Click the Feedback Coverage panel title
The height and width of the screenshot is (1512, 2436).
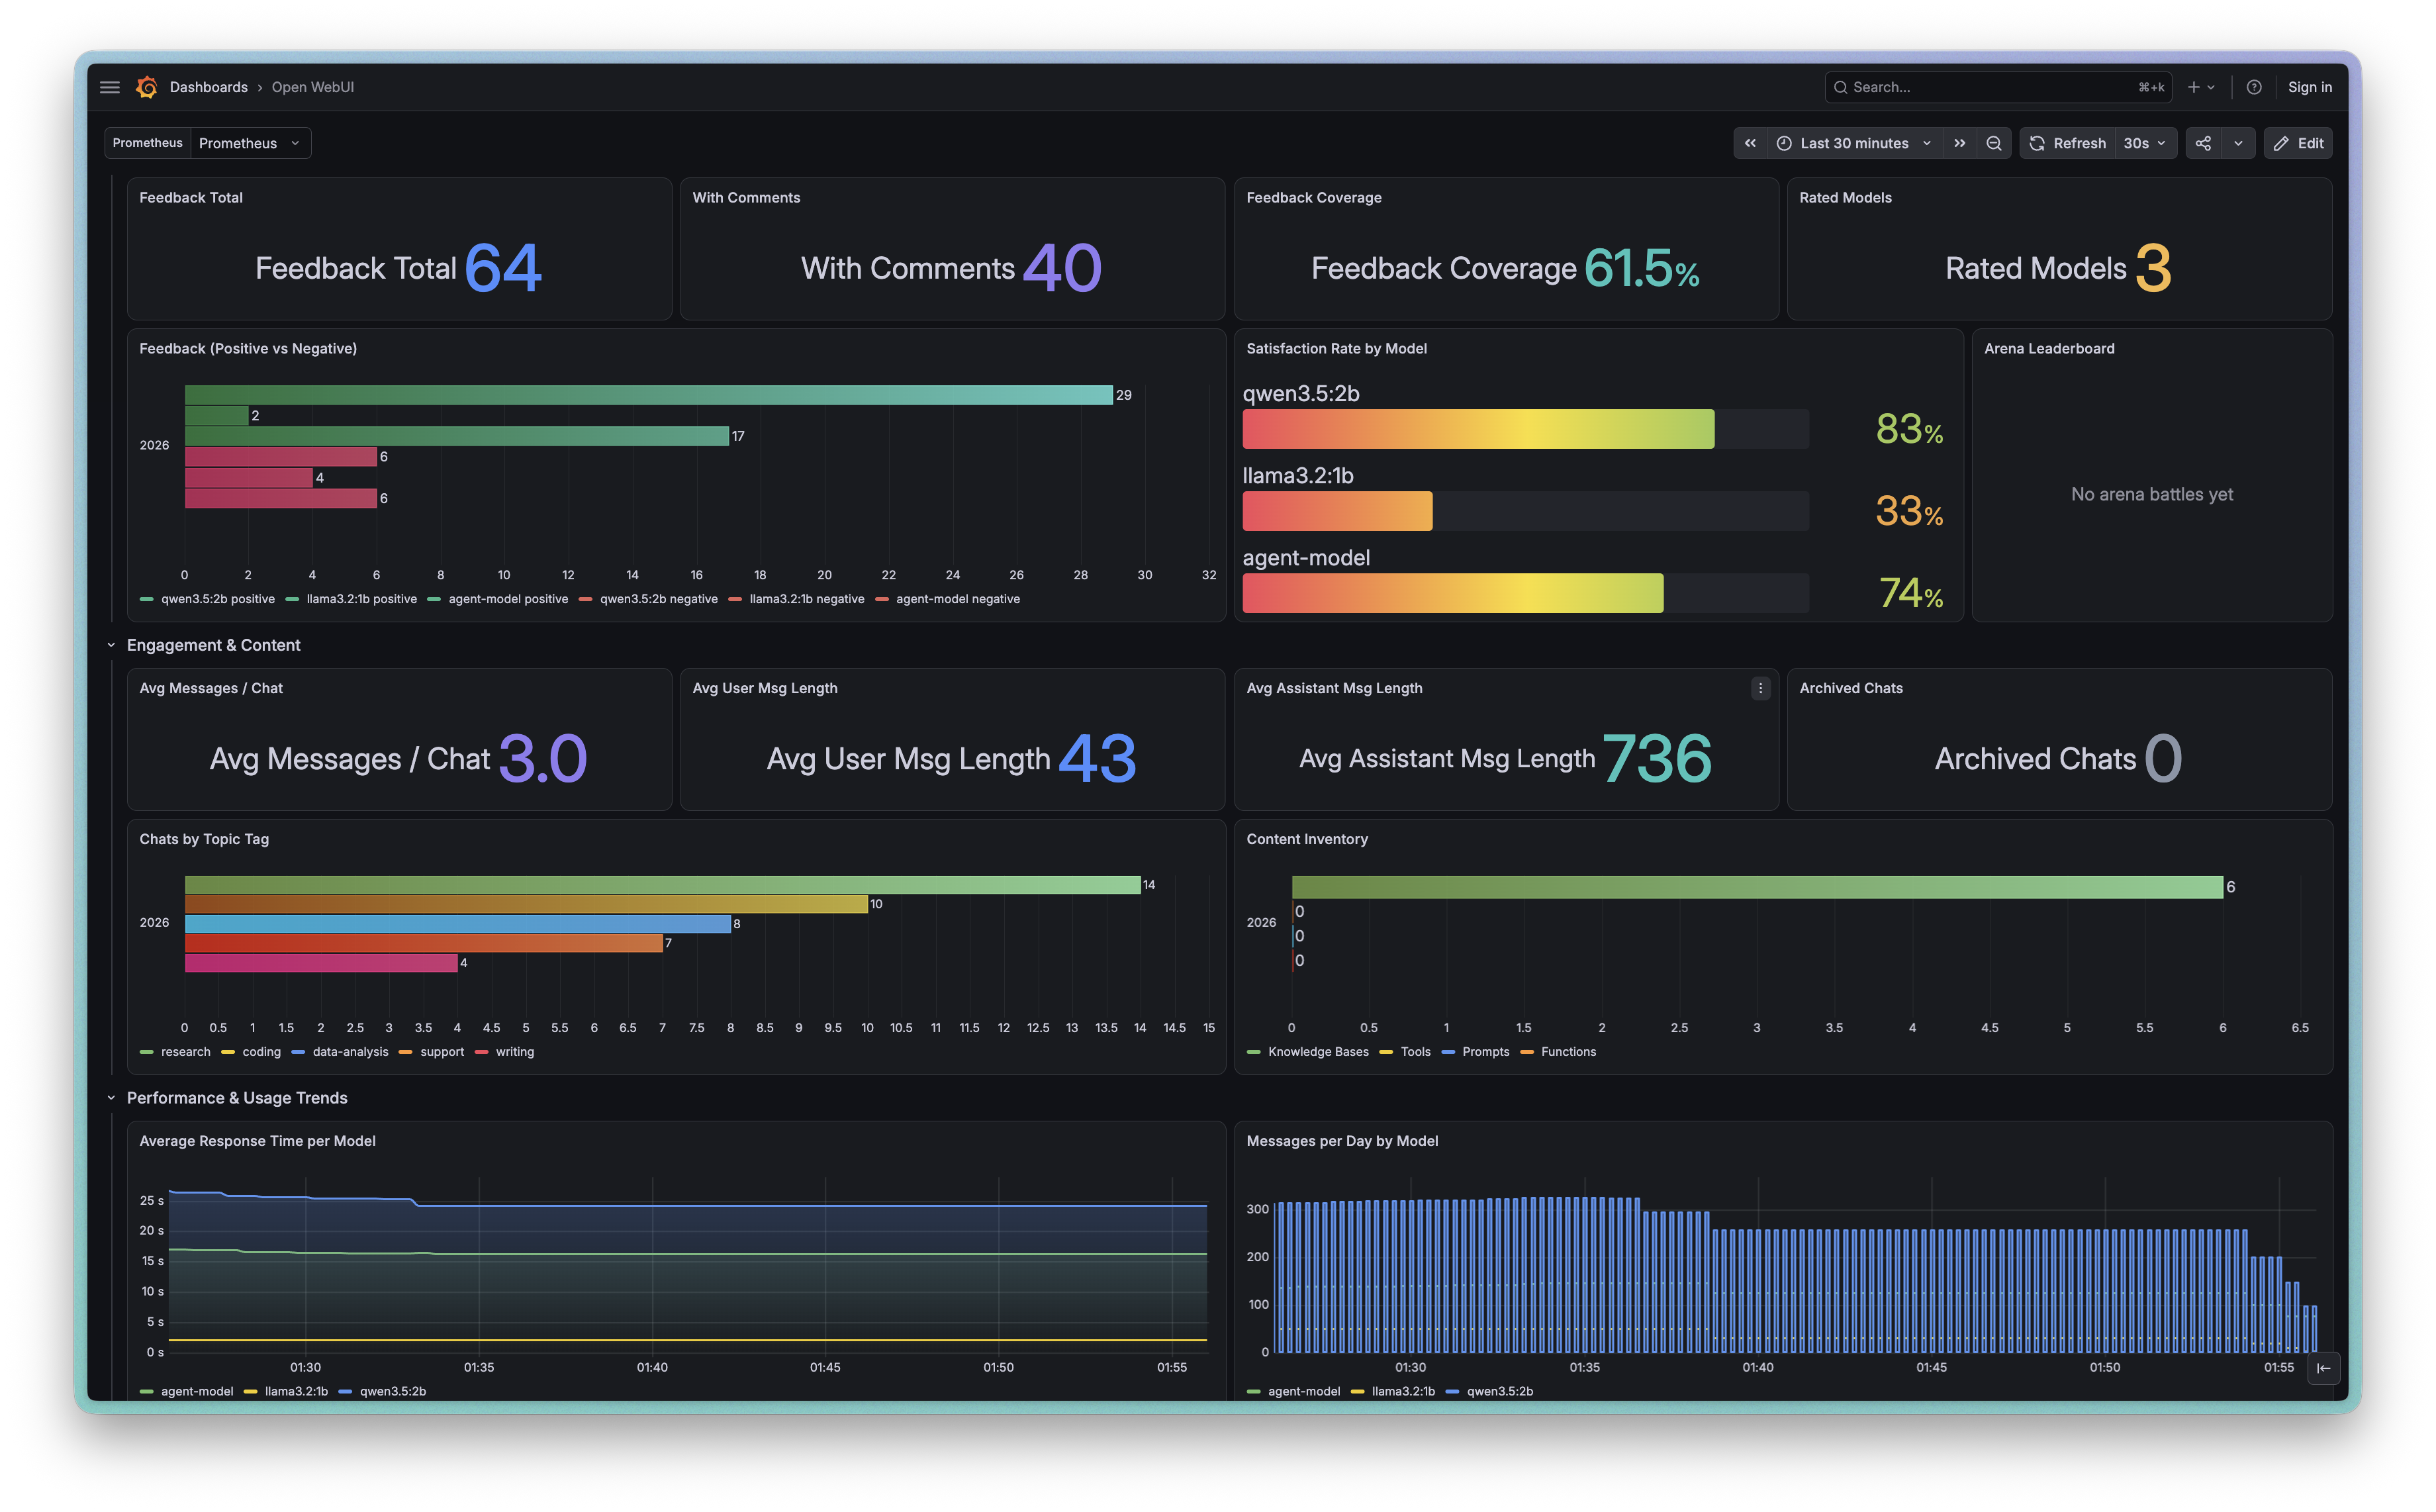click(x=1314, y=198)
